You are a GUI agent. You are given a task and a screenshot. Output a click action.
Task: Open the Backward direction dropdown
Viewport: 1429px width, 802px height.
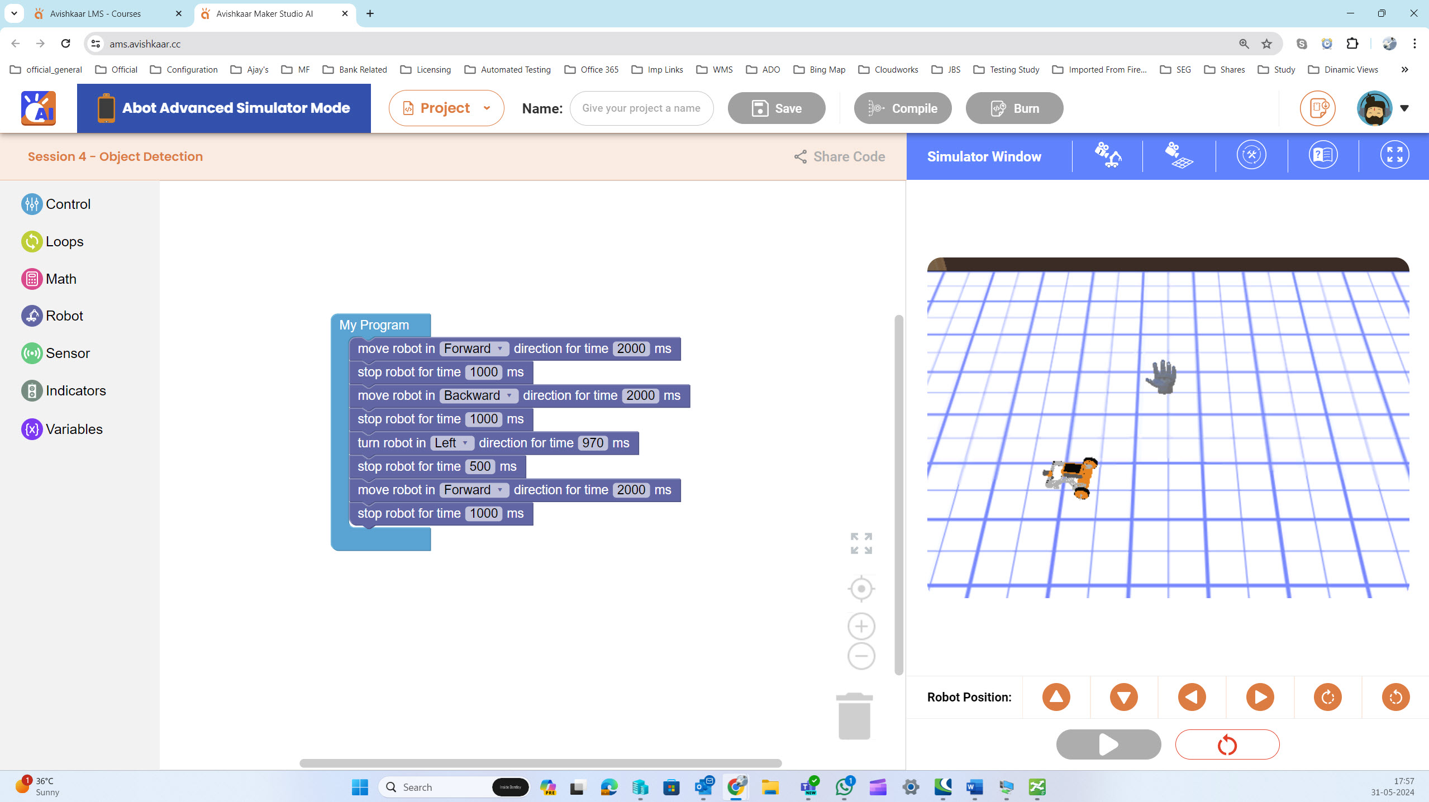(x=509, y=395)
